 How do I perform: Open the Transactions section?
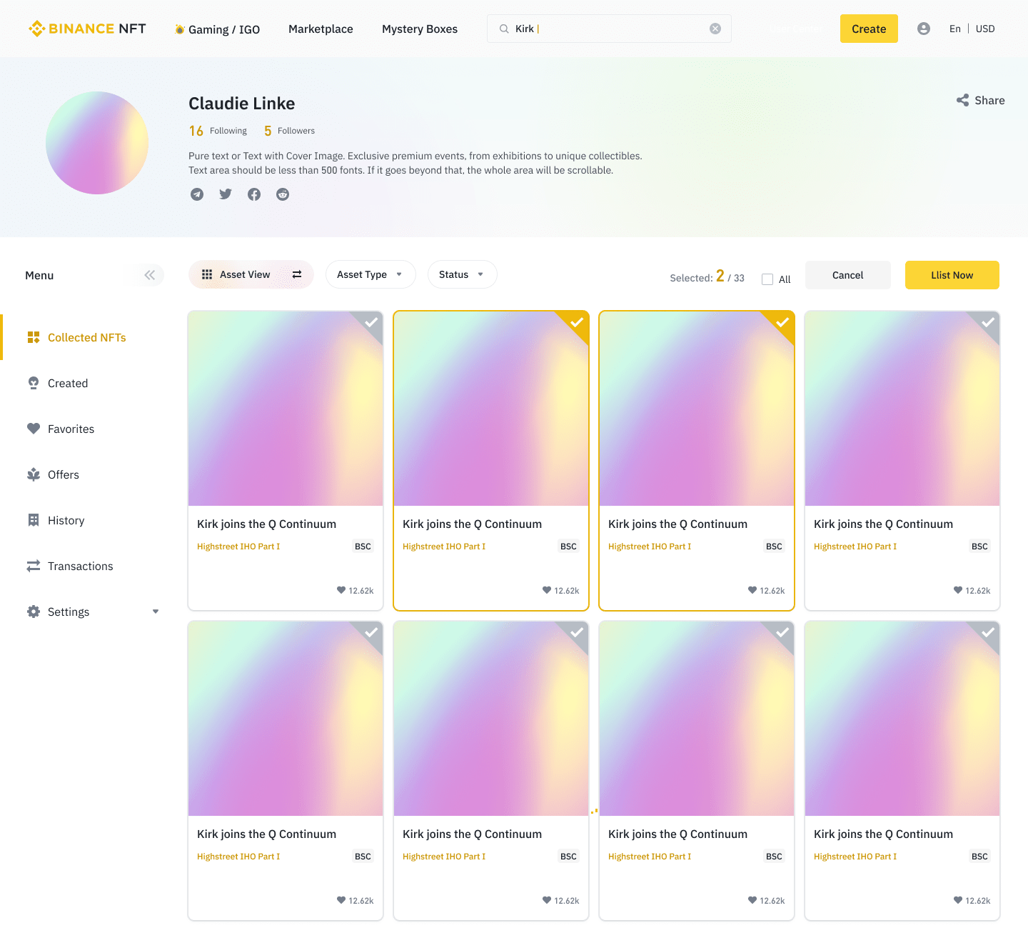pos(80,566)
